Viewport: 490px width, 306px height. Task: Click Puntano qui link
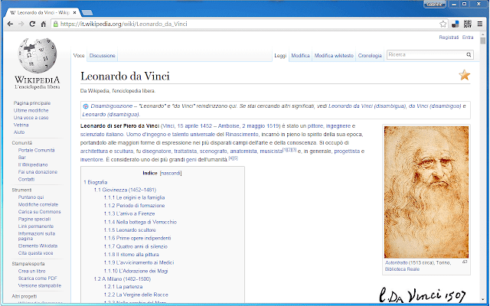pos(31,197)
